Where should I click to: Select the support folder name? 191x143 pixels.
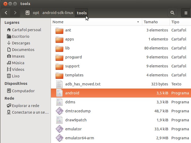tap(72, 66)
